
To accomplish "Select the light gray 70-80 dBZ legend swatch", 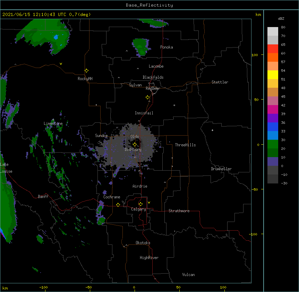I will pyautogui.click(x=273, y=32).
